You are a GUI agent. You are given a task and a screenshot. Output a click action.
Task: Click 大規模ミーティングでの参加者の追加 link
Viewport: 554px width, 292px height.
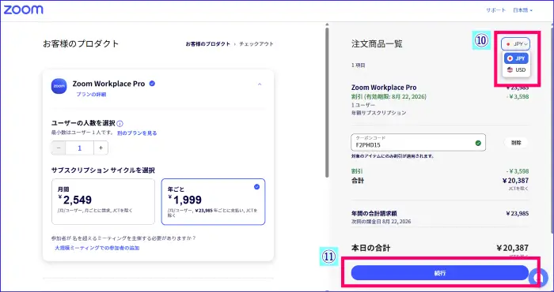point(97,248)
